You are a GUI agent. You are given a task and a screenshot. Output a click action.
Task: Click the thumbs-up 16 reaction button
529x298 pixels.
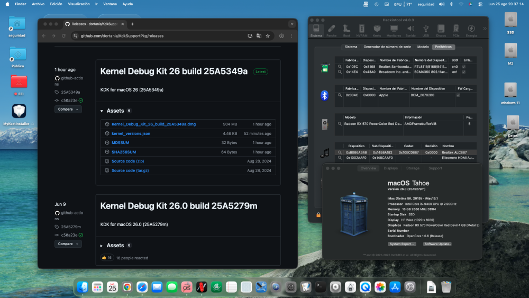coord(107,258)
